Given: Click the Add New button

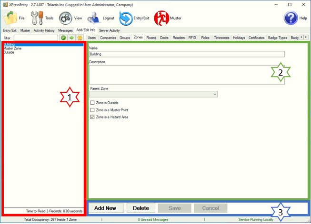Looking at the screenshot, I should point(106,208).
